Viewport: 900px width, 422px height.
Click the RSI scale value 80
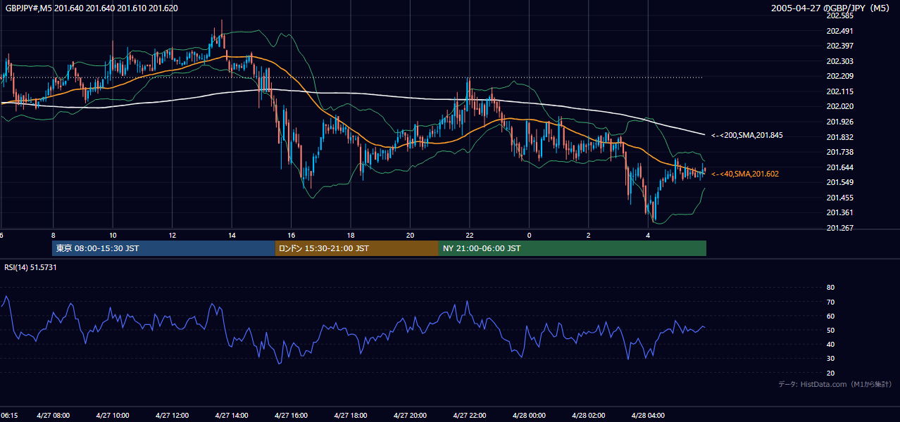tap(830, 288)
